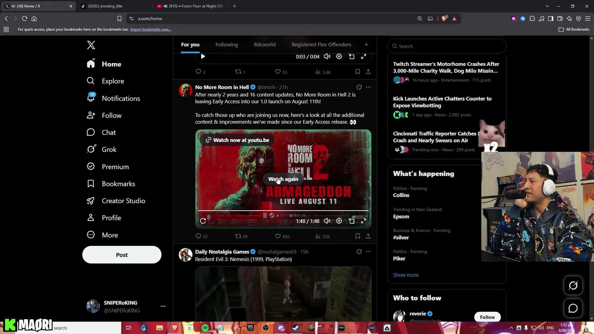Viewport: 594px width, 334px height.
Task: Open settings gear on the Armageddon video
Action: coord(339,221)
